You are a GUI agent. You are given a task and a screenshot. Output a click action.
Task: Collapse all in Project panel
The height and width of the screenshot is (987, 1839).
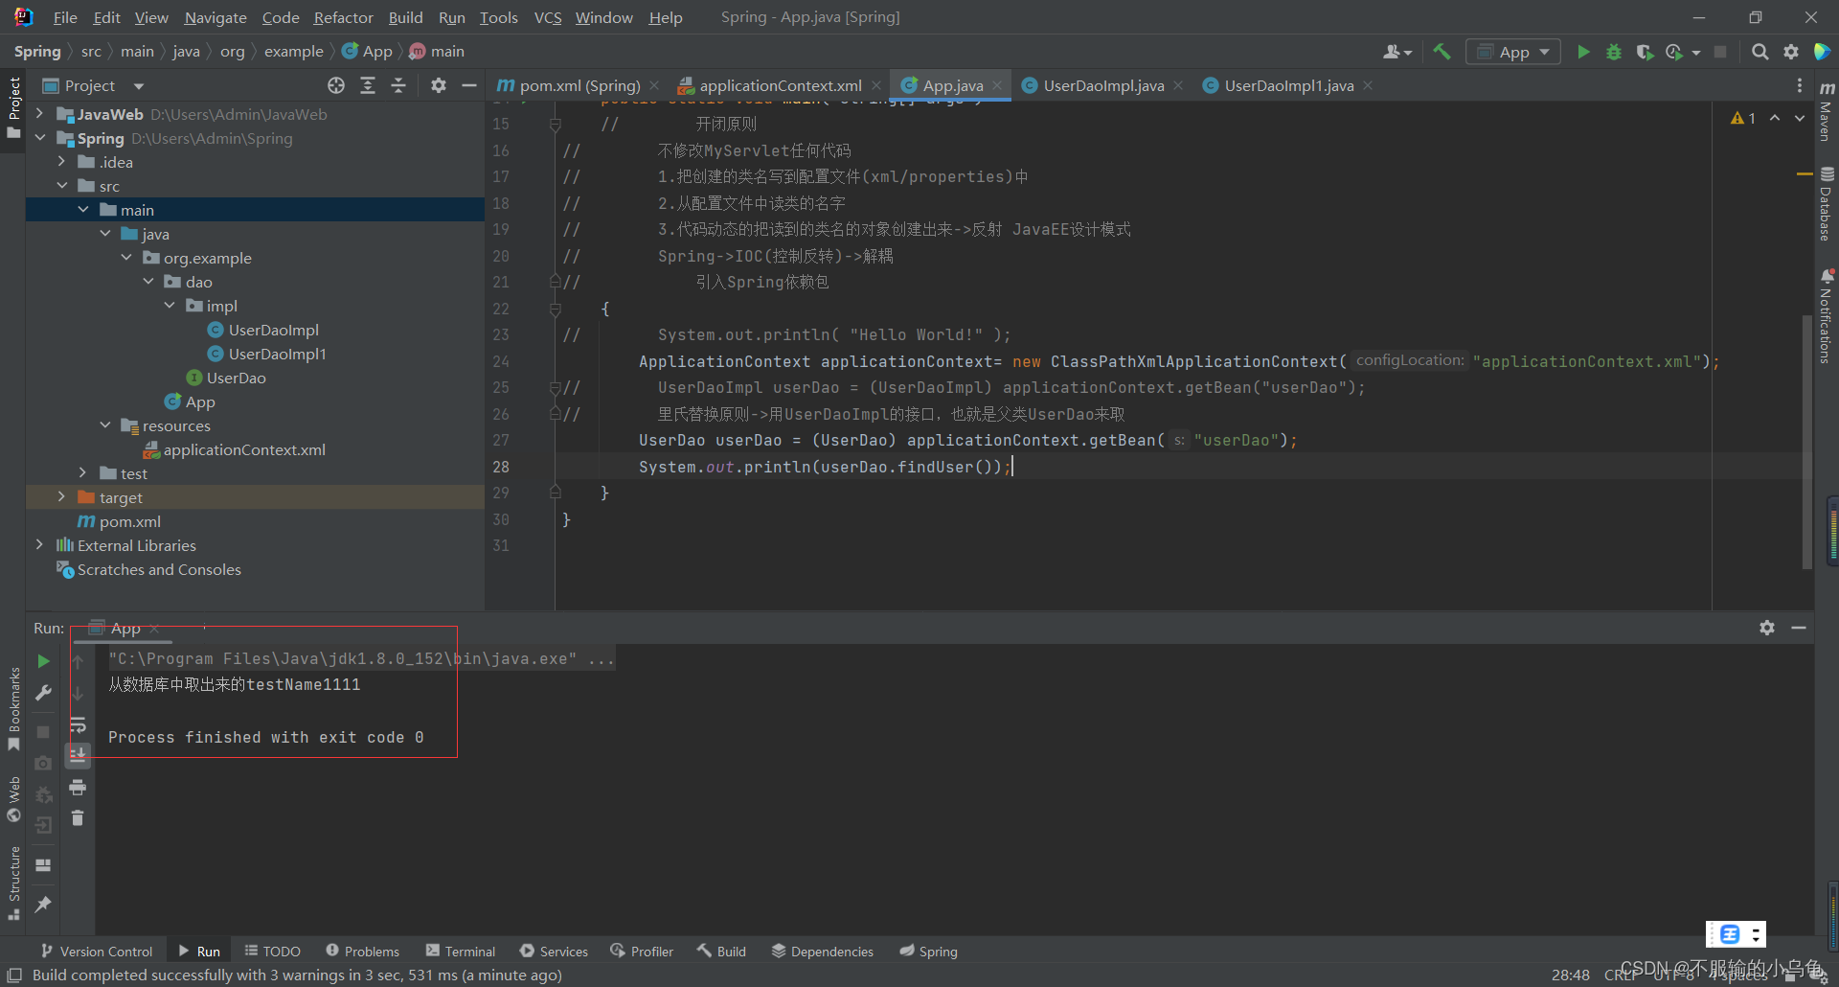coord(398,85)
